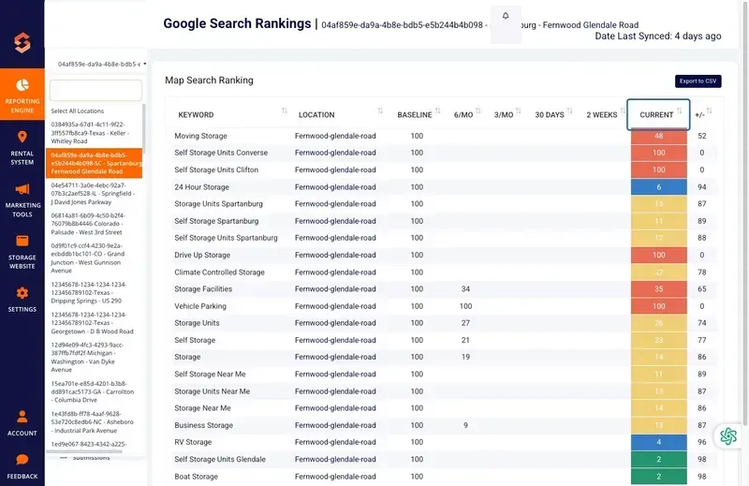Open Rental System map pin icon
This screenshot has width=749, height=486.
(22, 137)
